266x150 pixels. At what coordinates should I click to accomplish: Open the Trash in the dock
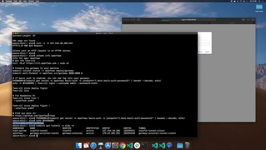click(187, 145)
